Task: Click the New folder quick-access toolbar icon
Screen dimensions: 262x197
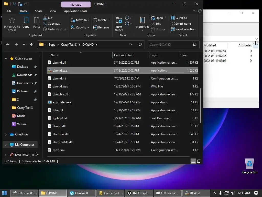Action: point(20,4)
